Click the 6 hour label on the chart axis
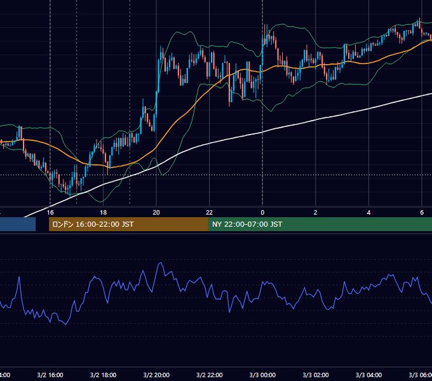Viewport: 432px width, 381px height. [422, 213]
